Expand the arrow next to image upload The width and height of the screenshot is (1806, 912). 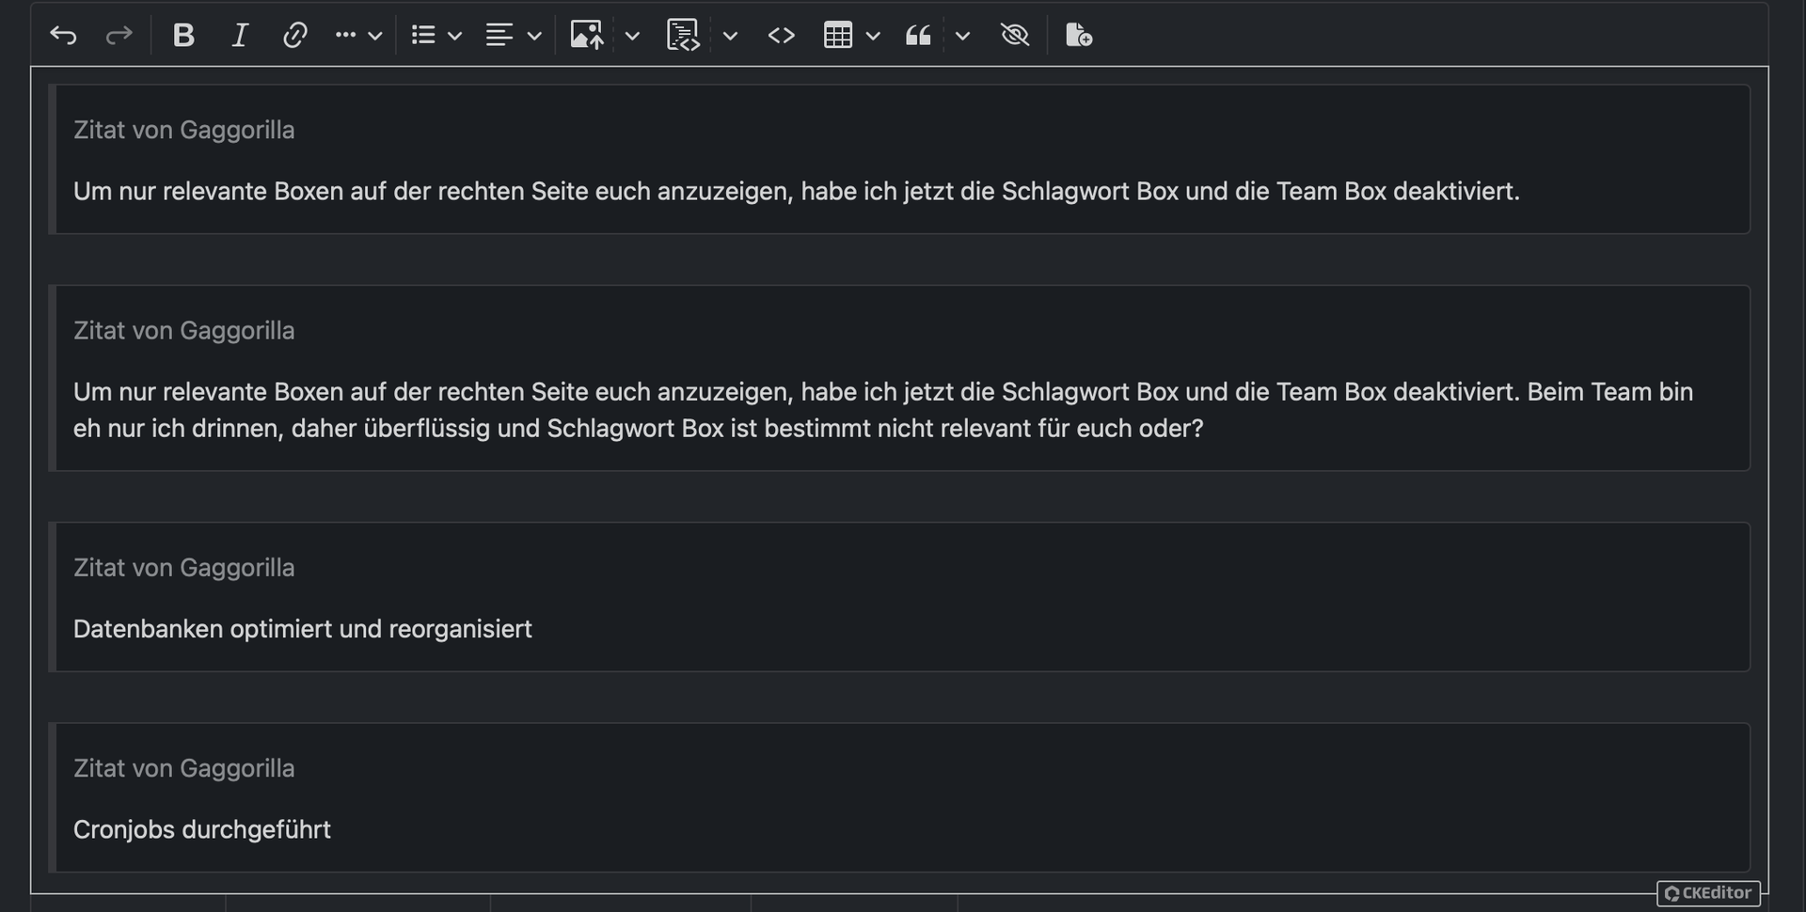click(x=632, y=36)
